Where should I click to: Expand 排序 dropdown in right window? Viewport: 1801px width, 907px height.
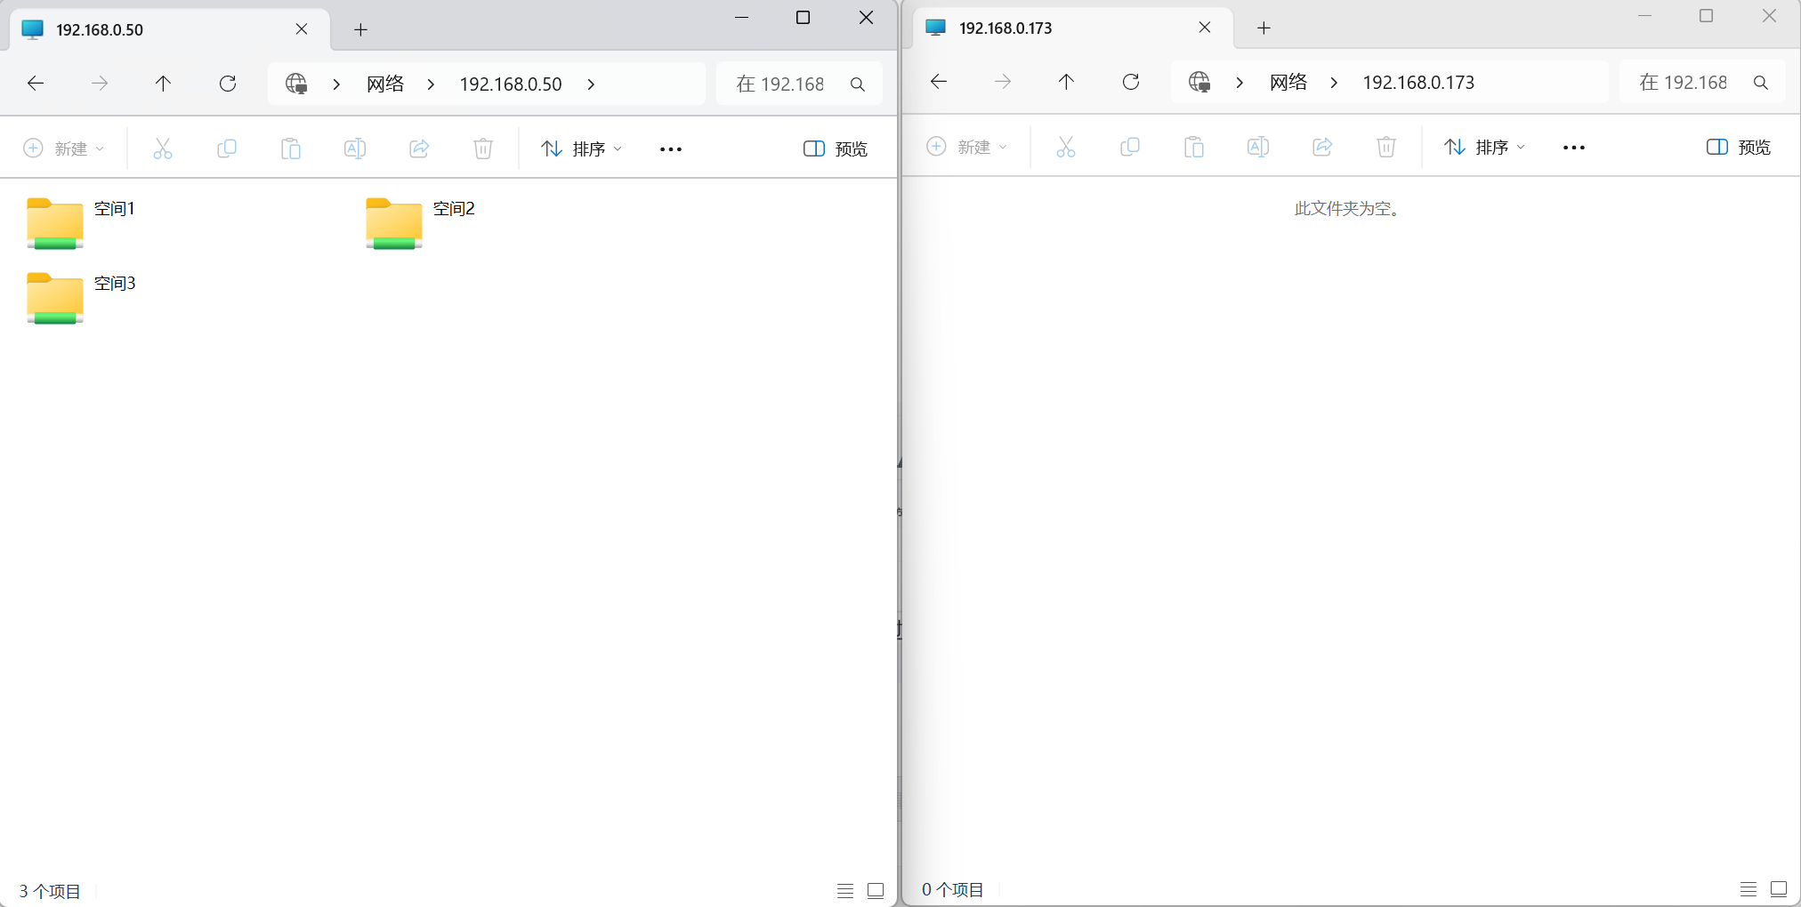[x=1484, y=147]
